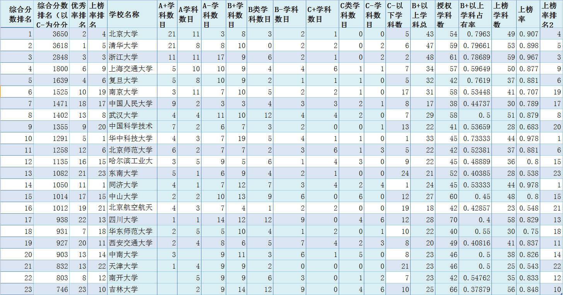Click the 东南大学 school name cell
This screenshot has width=563, height=295.
pyautogui.click(x=132, y=173)
